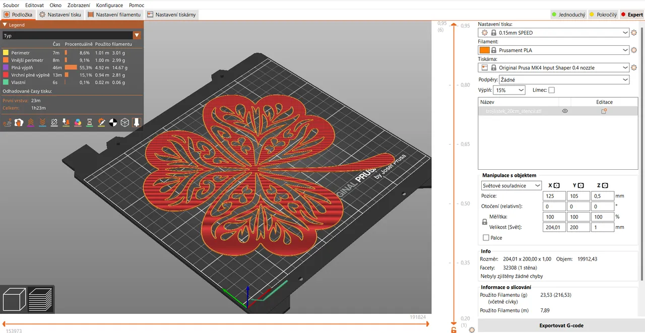This screenshot has width=645, height=333.
Task: Toggle tool changes icon in legend
Action: click(x=66, y=122)
